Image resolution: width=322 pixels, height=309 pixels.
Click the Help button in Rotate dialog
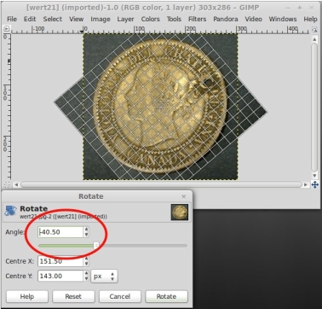(27, 296)
